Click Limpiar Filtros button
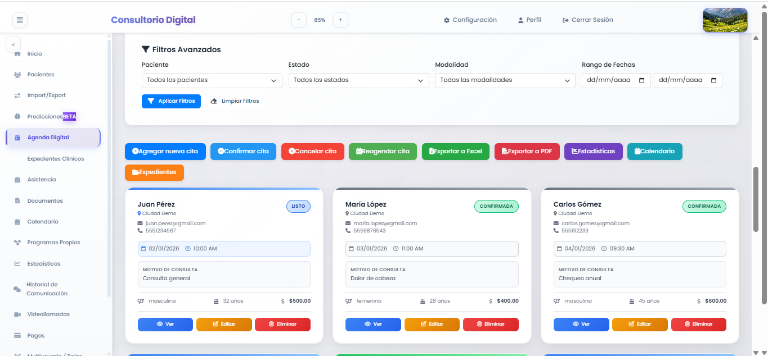The image size is (768, 356). click(235, 101)
